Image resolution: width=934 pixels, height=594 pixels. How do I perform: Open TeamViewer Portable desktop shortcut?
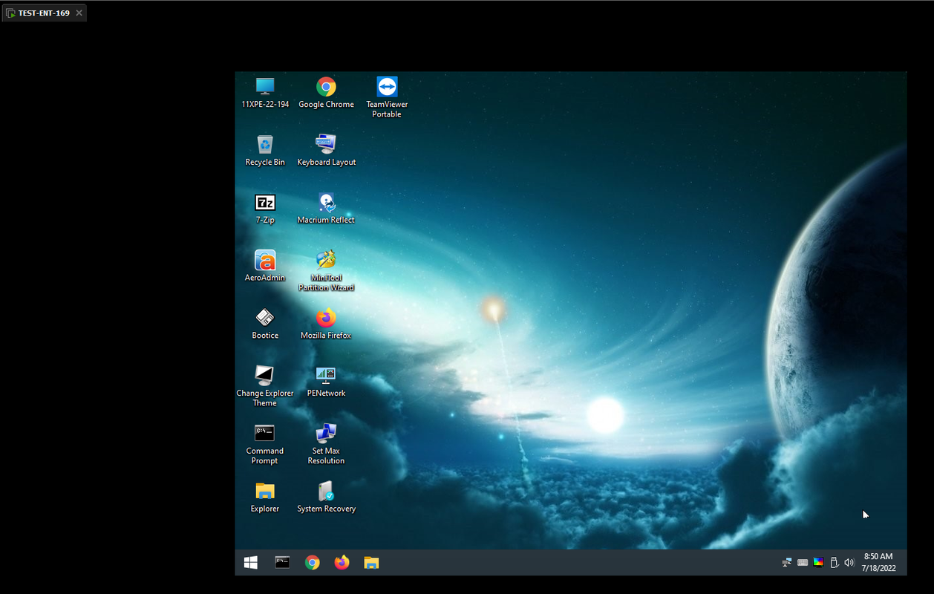coord(387,97)
